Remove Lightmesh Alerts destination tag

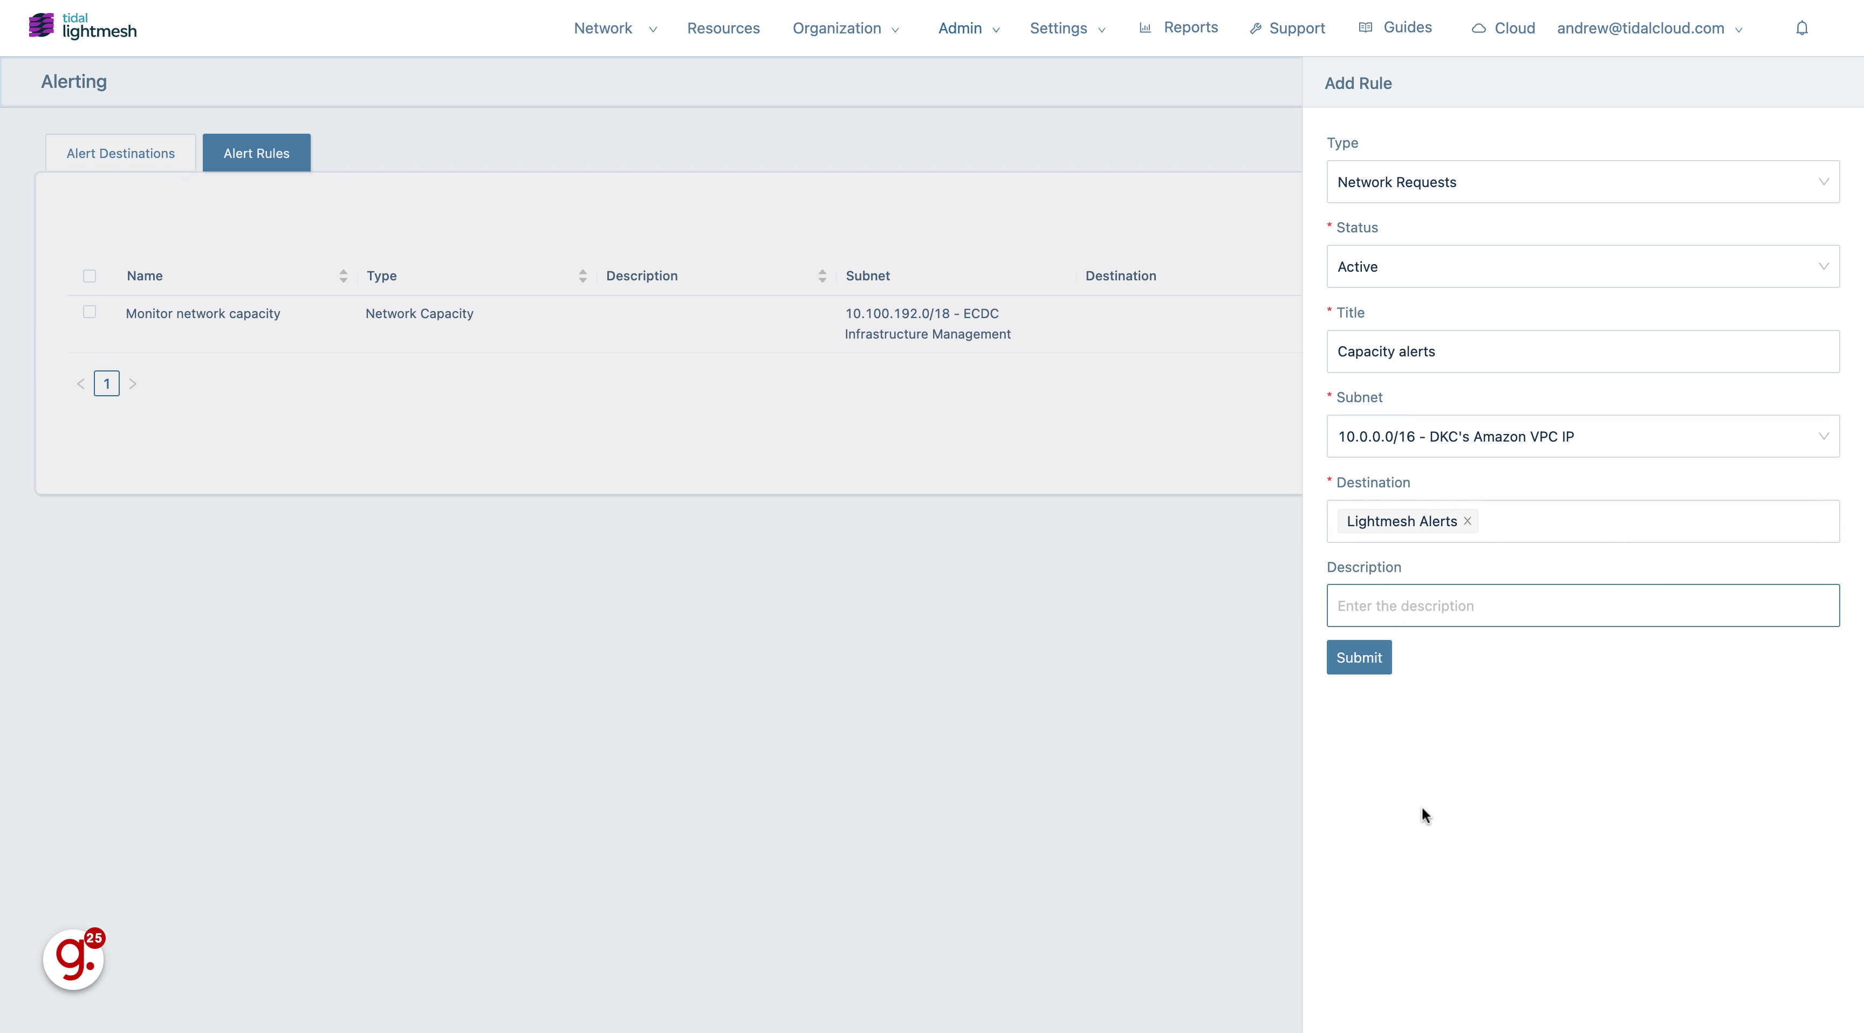(x=1467, y=520)
